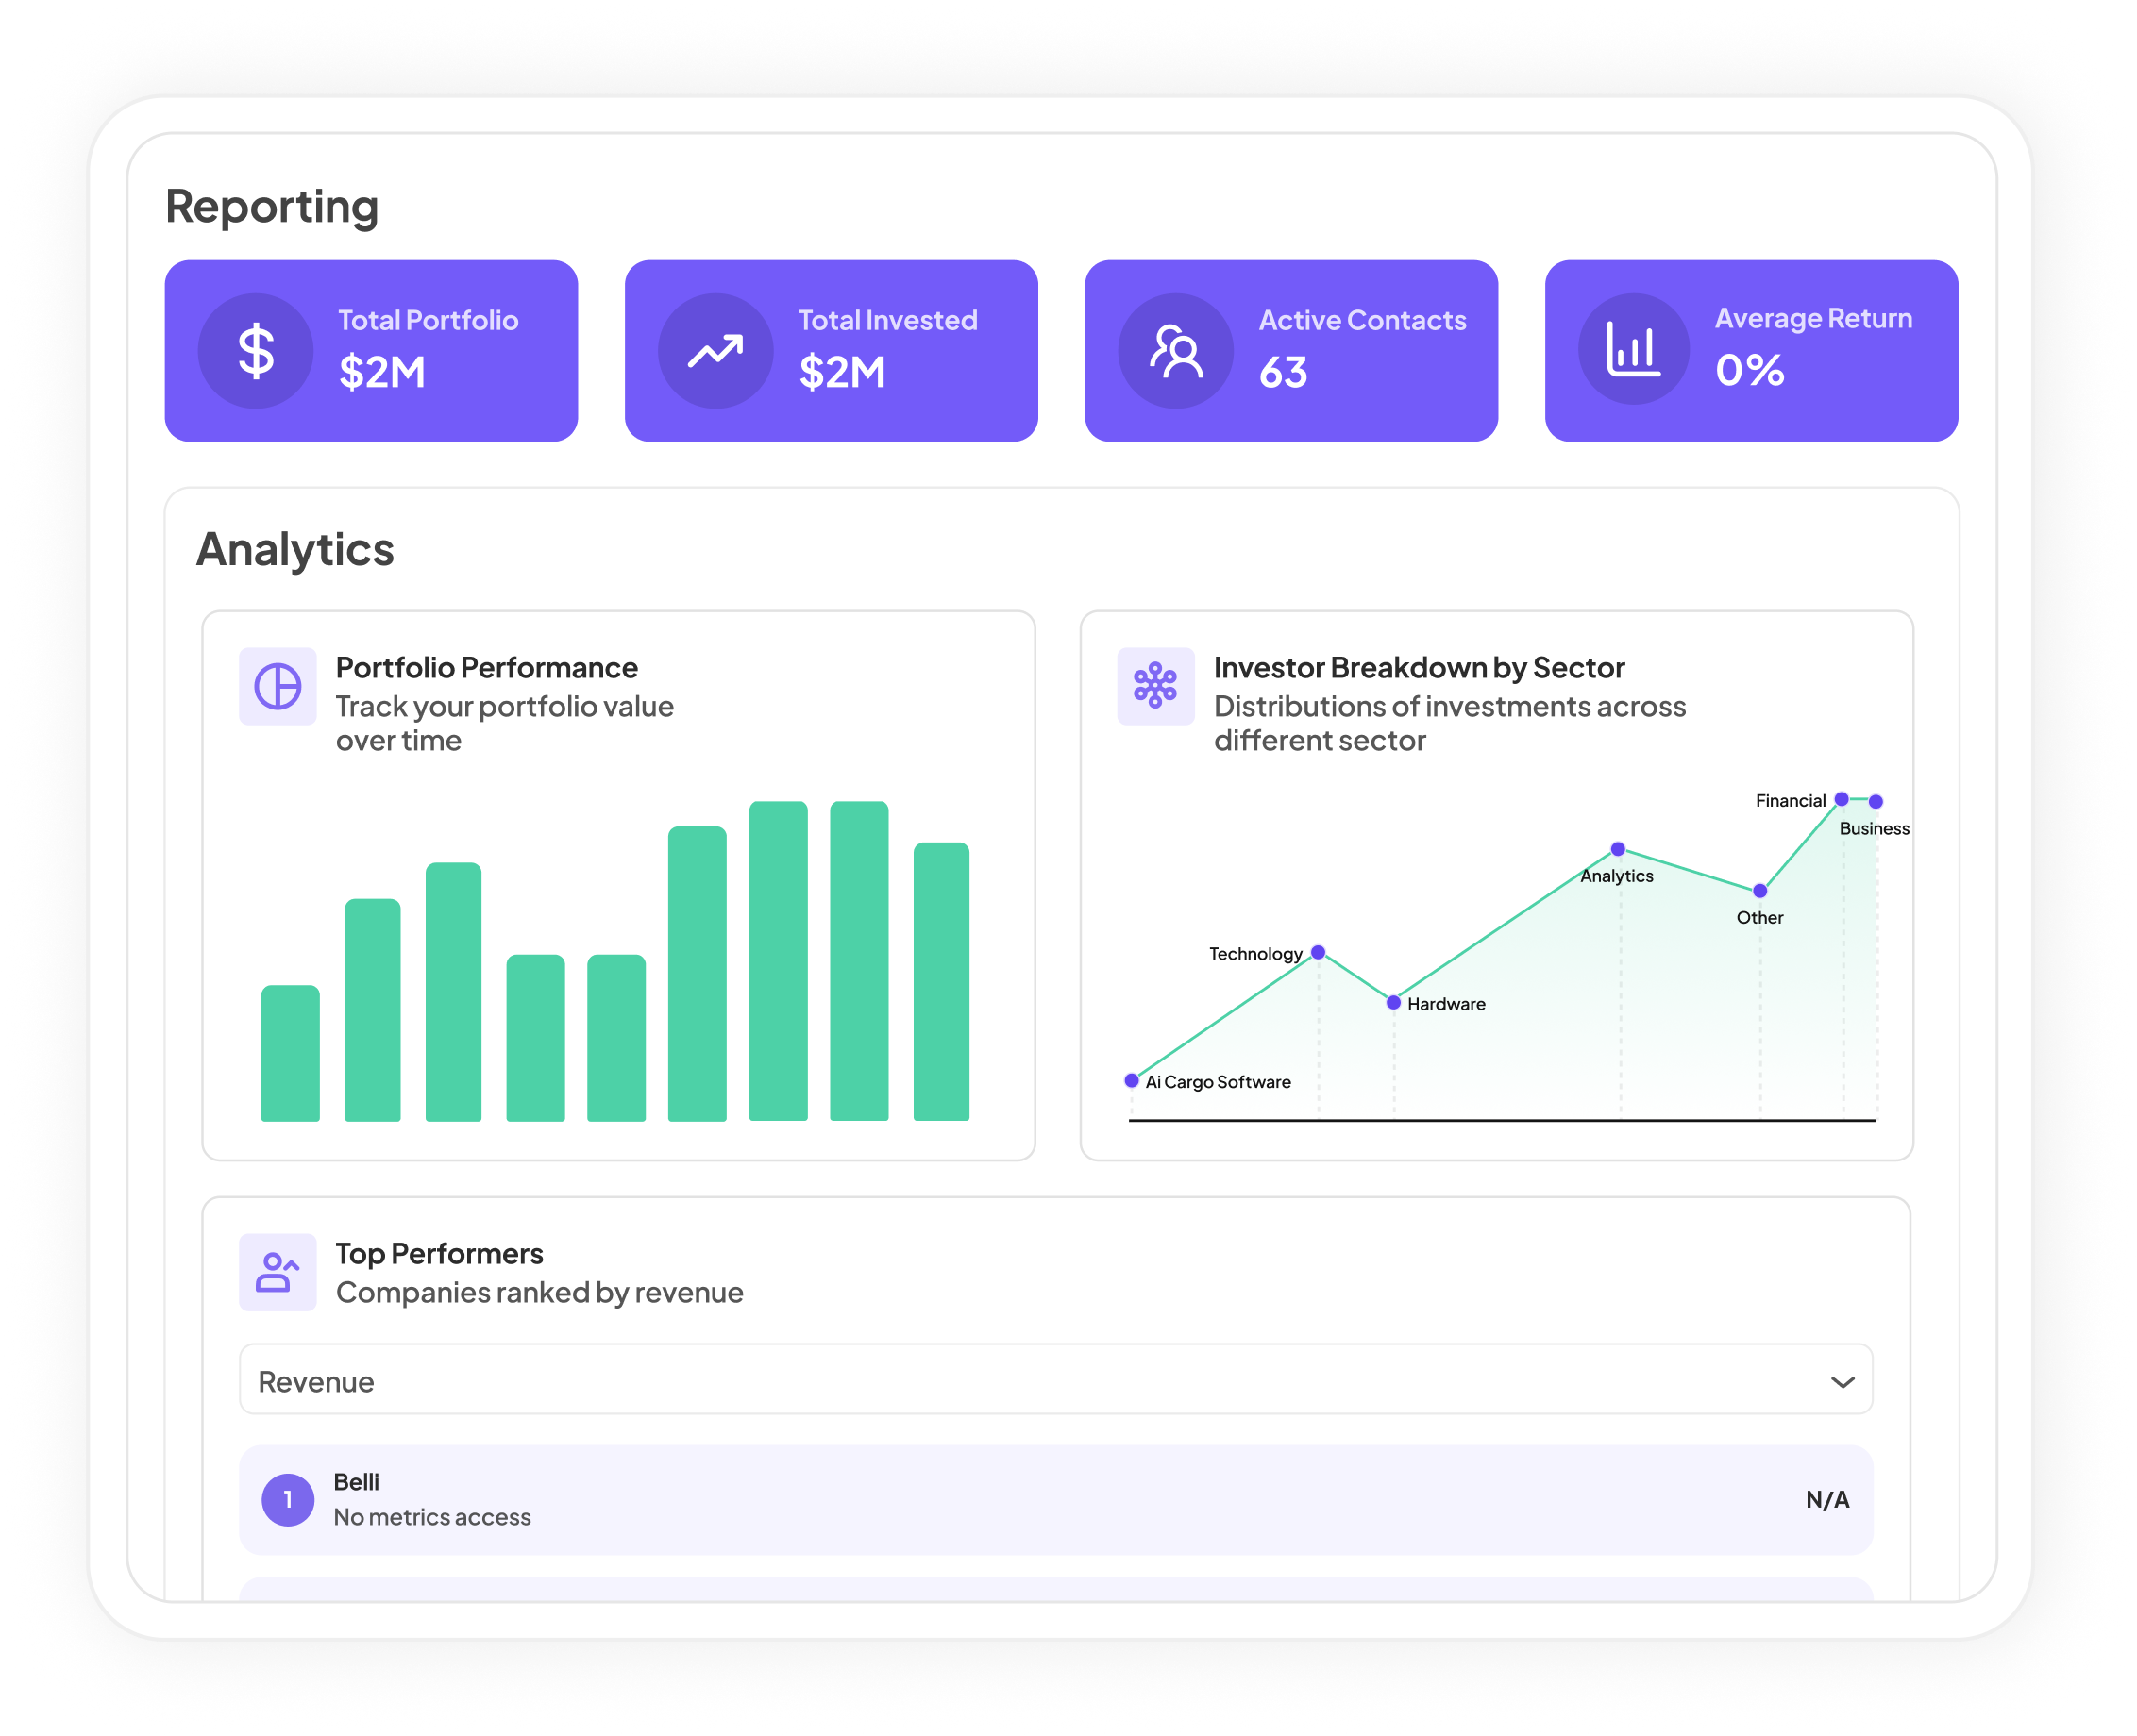Click the shortest first bar in Portfolio Performance
The width and height of the screenshot is (2137, 1736).
(290, 1053)
